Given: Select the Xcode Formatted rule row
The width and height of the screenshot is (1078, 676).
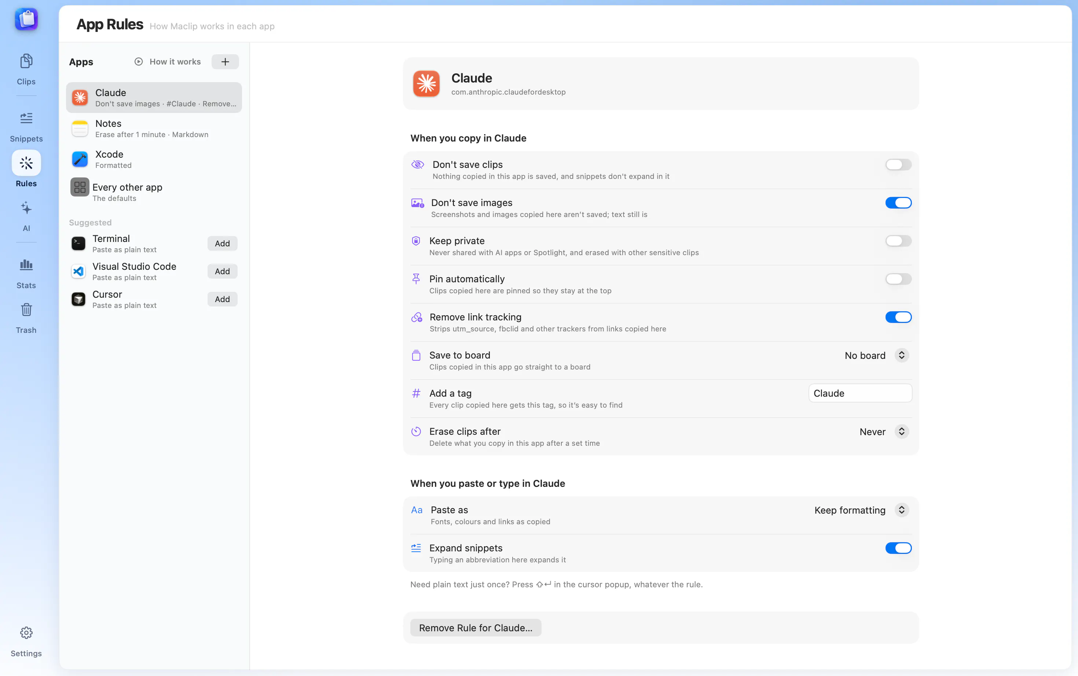Looking at the screenshot, I should (154, 159).
